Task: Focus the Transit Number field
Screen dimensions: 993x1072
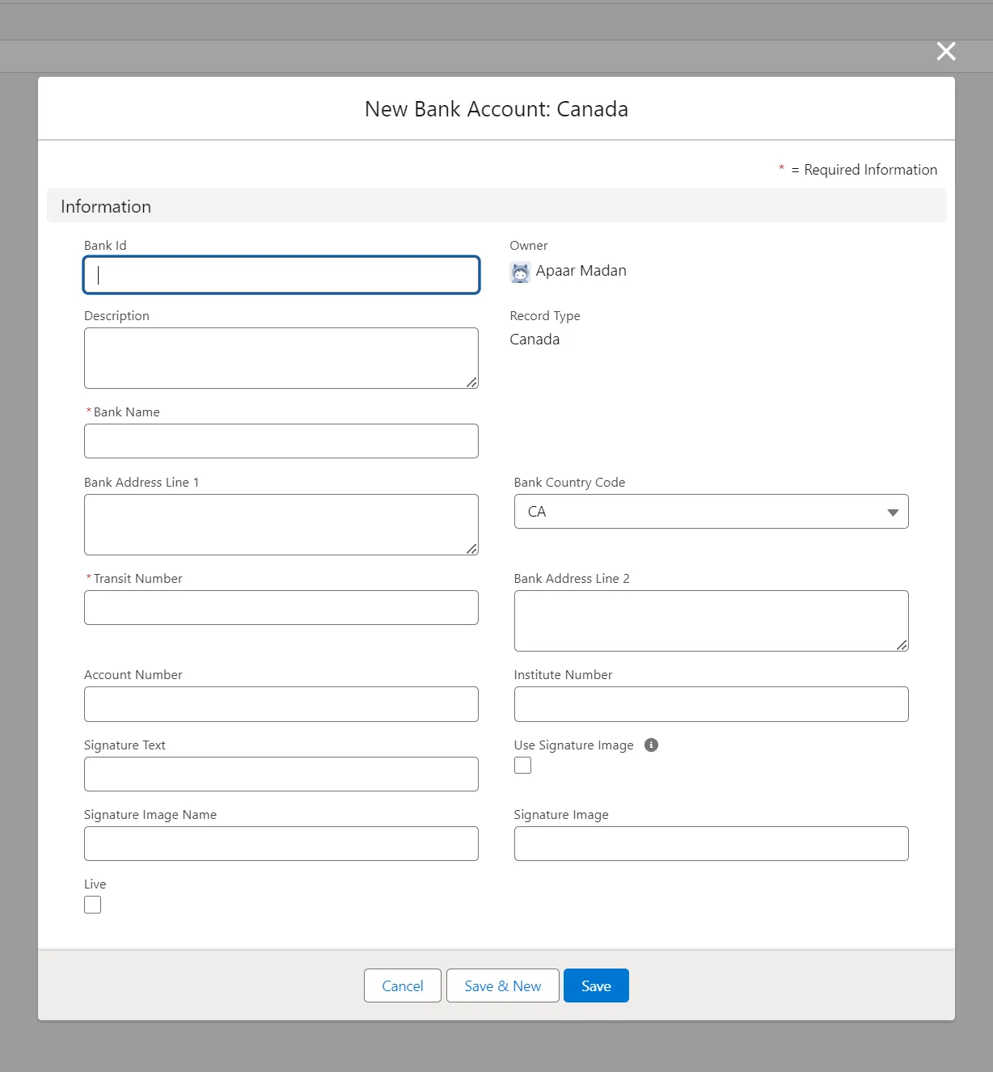Action: click(x=281, y=608)
